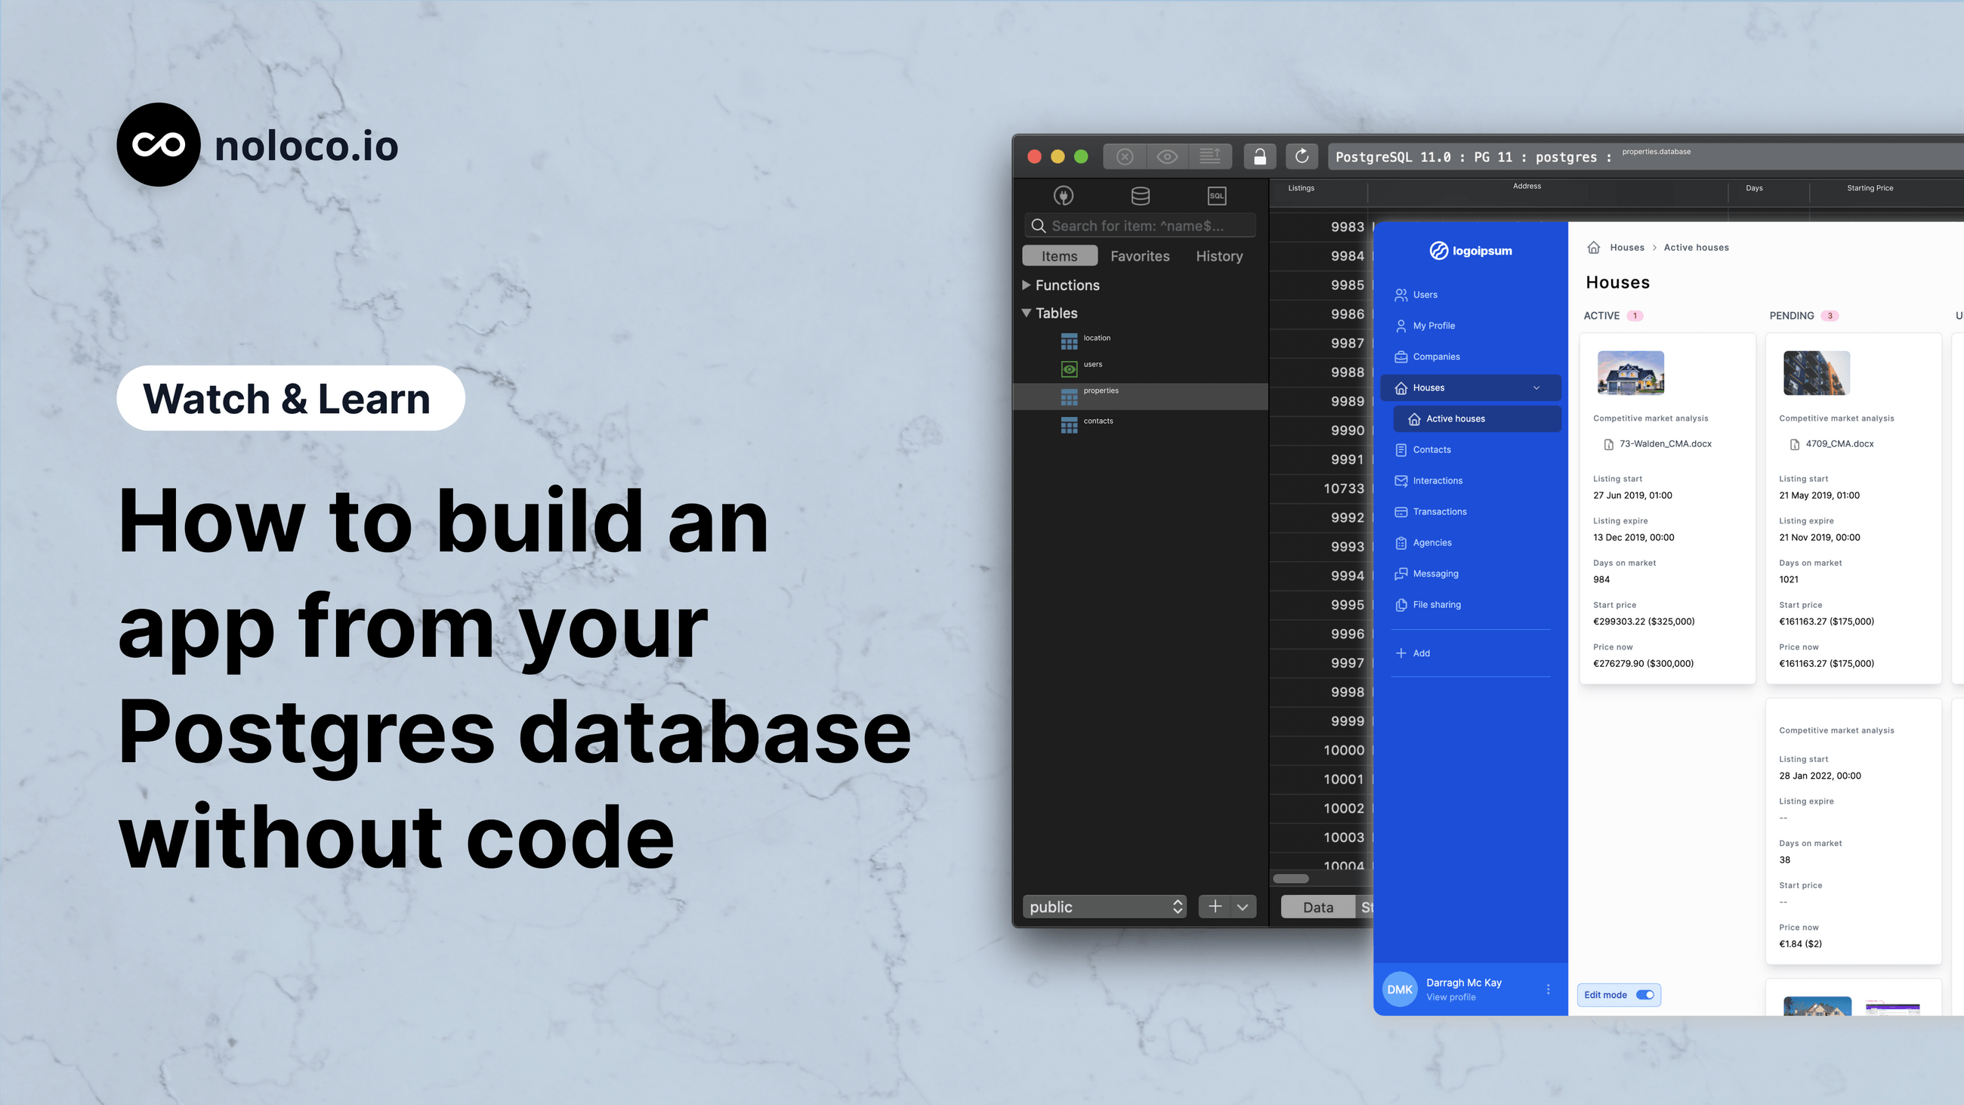Expand the Functions tree section
This screenshot has height=1105, width=1964.
pyautogui.click(x=1027, y=285)
